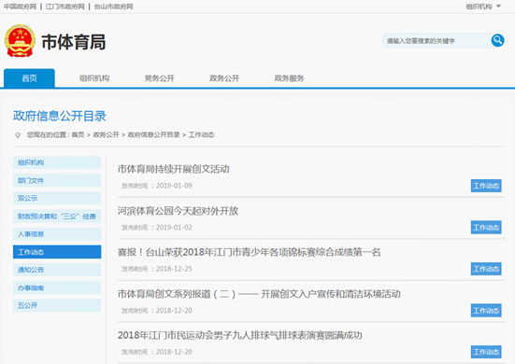Screen dimensions: 515x364
Task: Click 政府信息公开目录 in the breadcrumb
Action: [x=153, y=134]
